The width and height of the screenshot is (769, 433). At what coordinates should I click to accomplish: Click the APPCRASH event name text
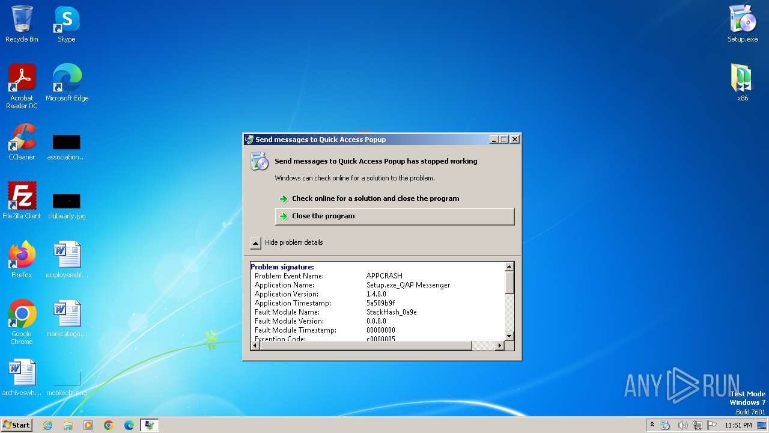(x=384, y=276)
